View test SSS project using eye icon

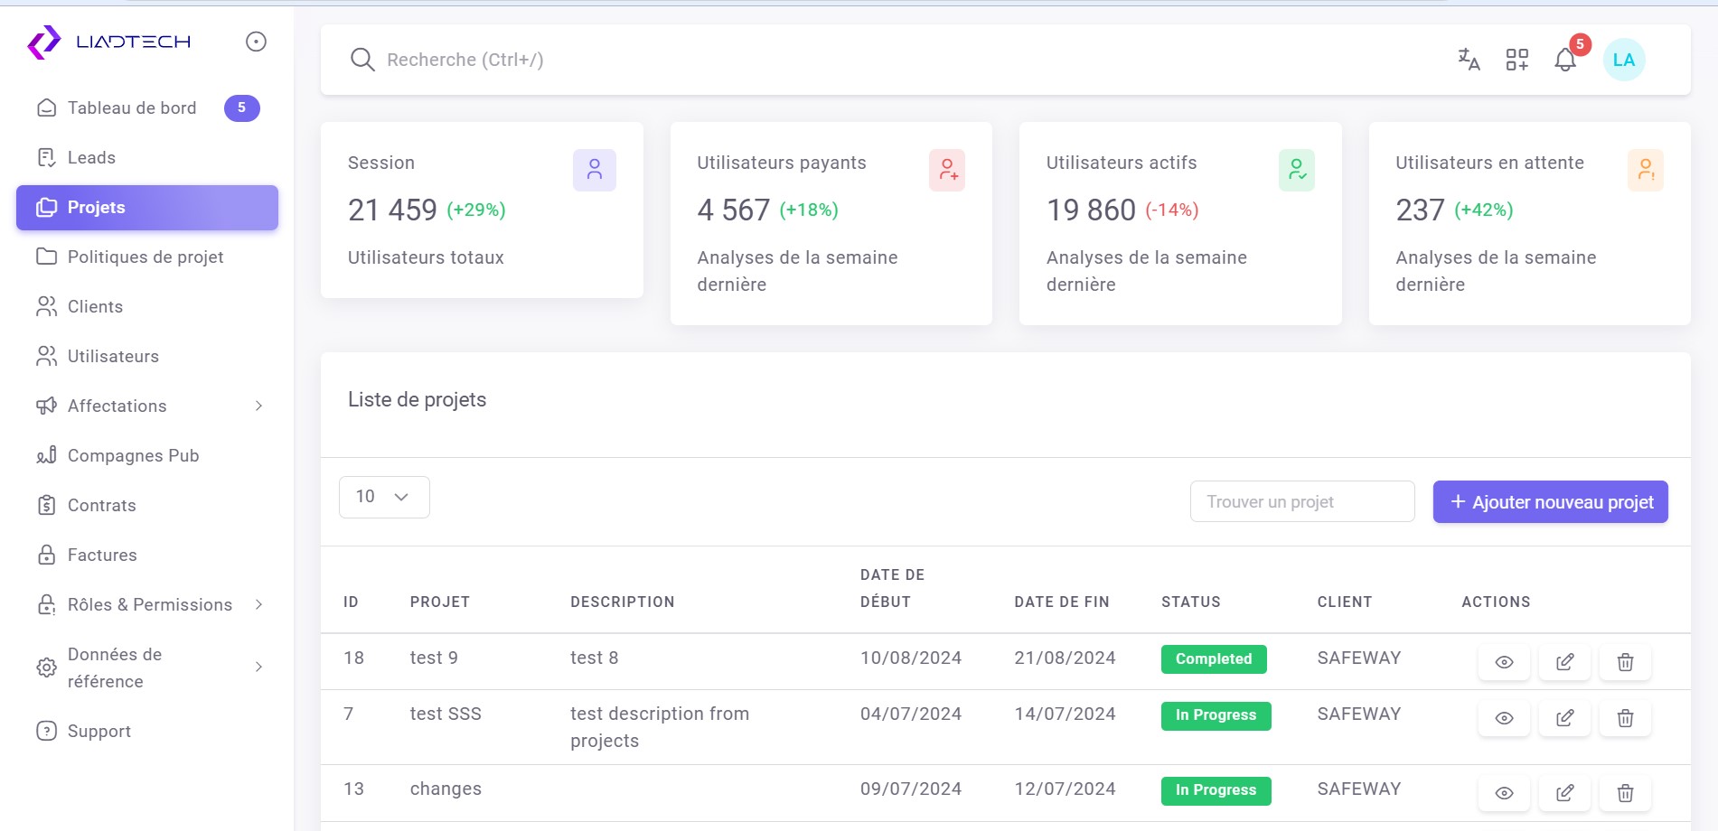click(x=1504, y=718)
